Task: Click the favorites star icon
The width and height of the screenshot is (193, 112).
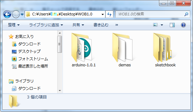Action: 11,36
